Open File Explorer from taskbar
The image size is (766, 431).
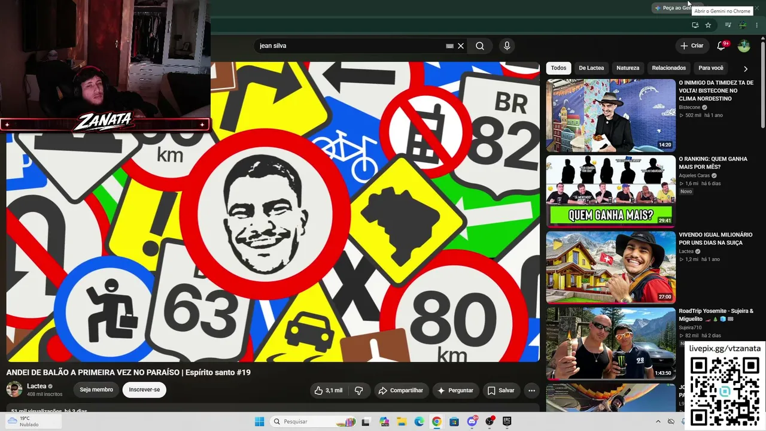click(402, 421)
